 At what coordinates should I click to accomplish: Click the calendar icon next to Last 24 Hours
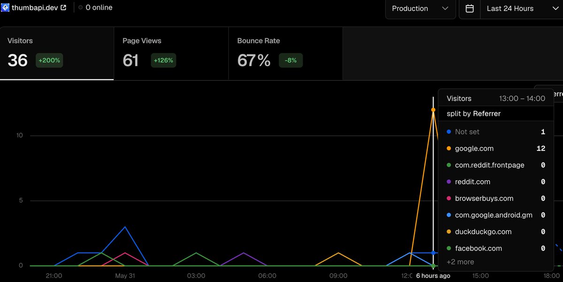(x=470, y=8)
